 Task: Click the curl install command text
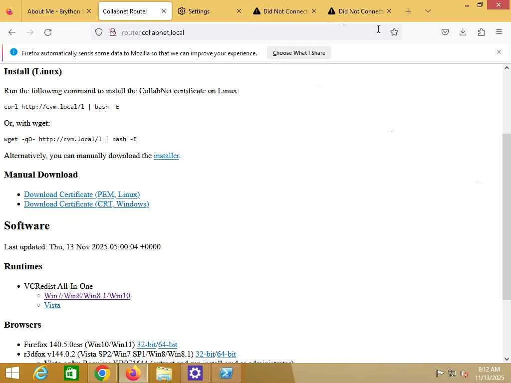pyautogui.click(x=61, y=107)
